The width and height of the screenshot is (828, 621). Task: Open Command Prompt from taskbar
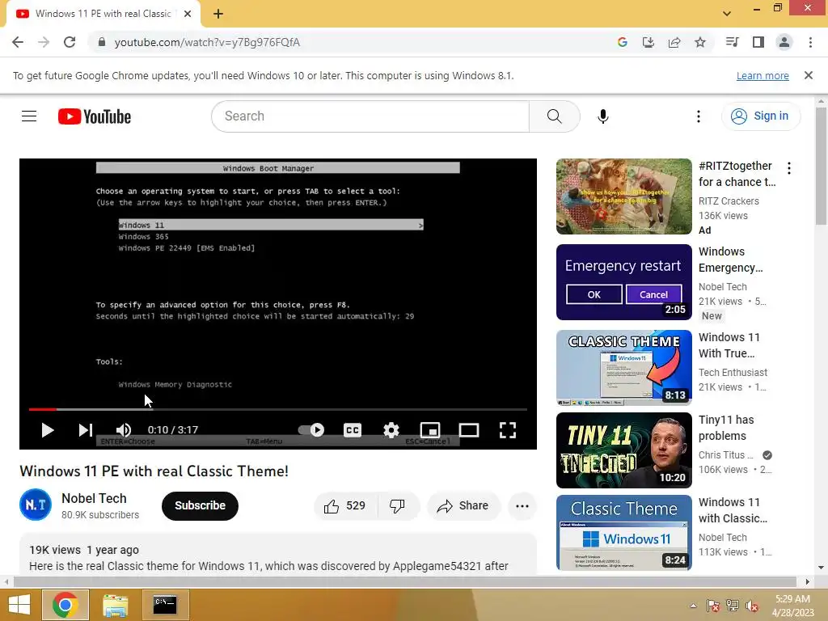click(x=165, y=605)
